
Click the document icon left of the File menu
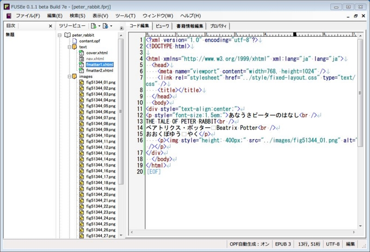click(9, 16)
